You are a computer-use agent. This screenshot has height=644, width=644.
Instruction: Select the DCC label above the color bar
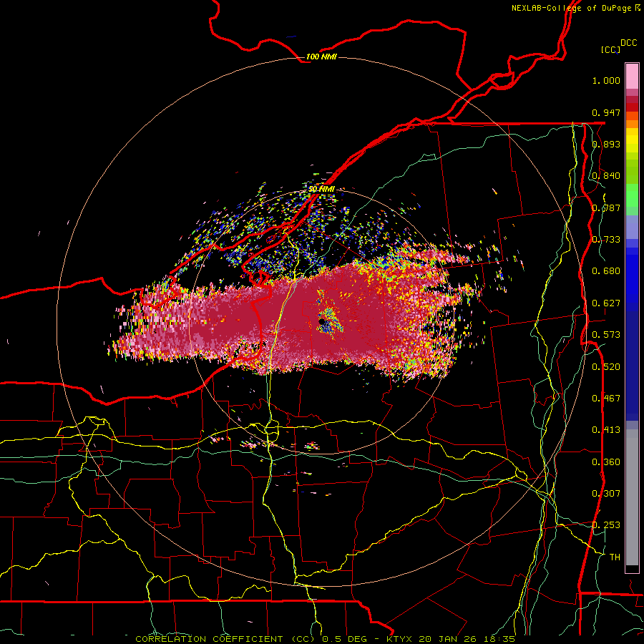point(629,43)
